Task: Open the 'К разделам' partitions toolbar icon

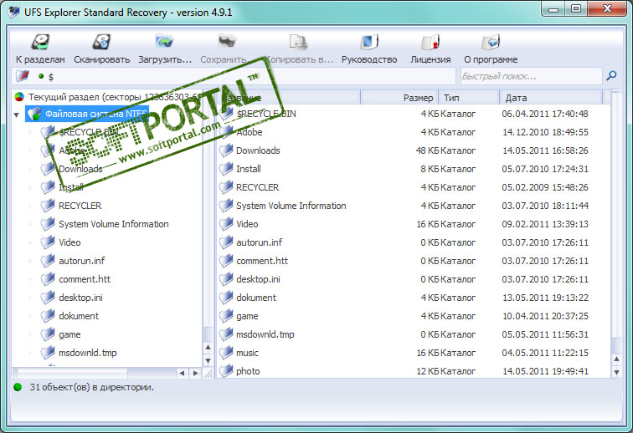Action: (40, 42)
